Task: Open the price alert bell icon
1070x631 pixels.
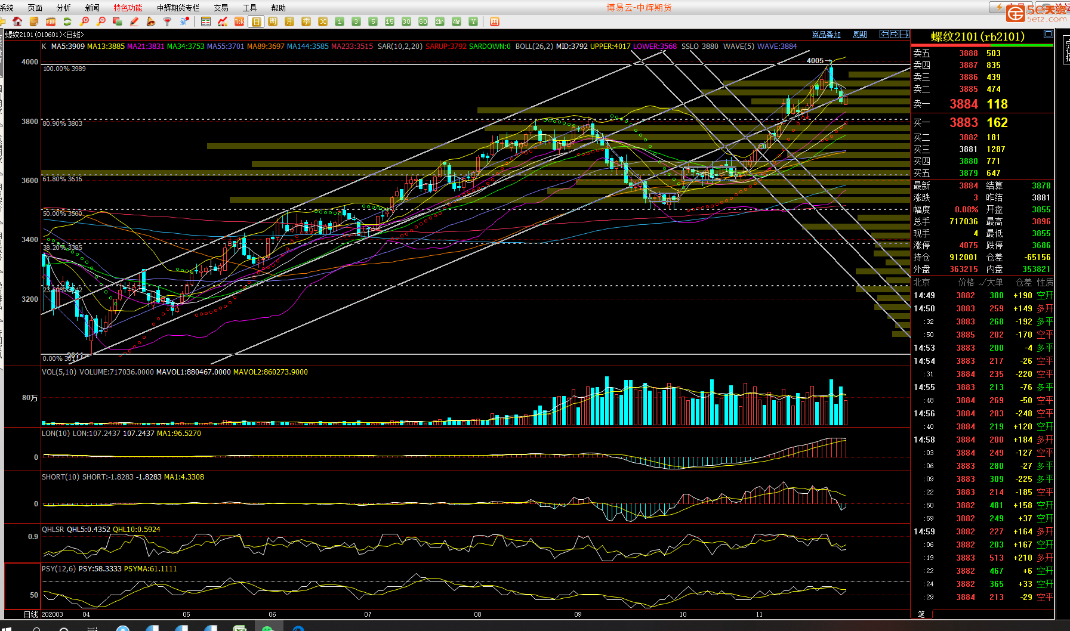Action: pos(151,21)
